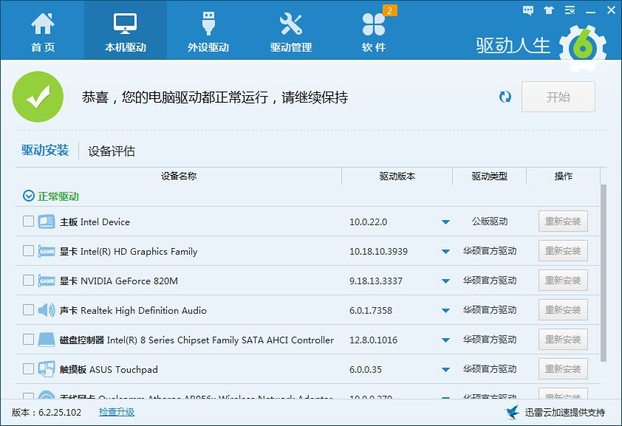Tick the checkbox for Intel(R) HD Graphics Family
Image resolution: width=622 pixels, height=426 pixels.
(x=28, y=251)
